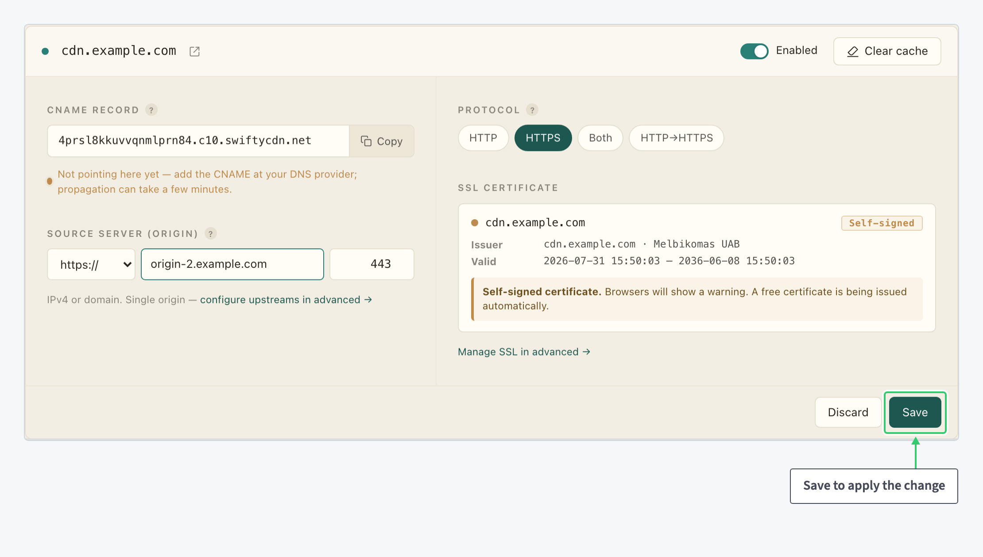Viewport: 983px width, 557px height.
Task: Copy the CNAME record value
Action: 382,141
